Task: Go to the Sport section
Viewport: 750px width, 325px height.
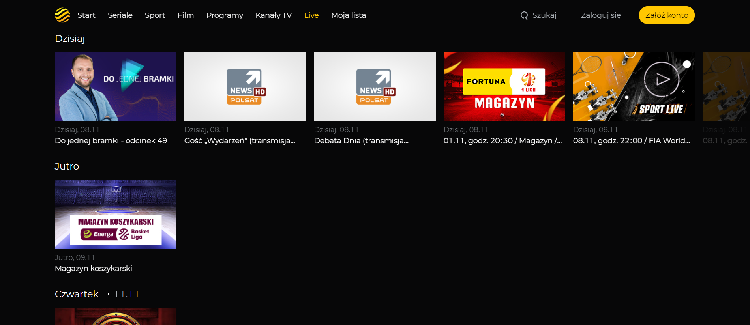Action: tap(155, 15)
